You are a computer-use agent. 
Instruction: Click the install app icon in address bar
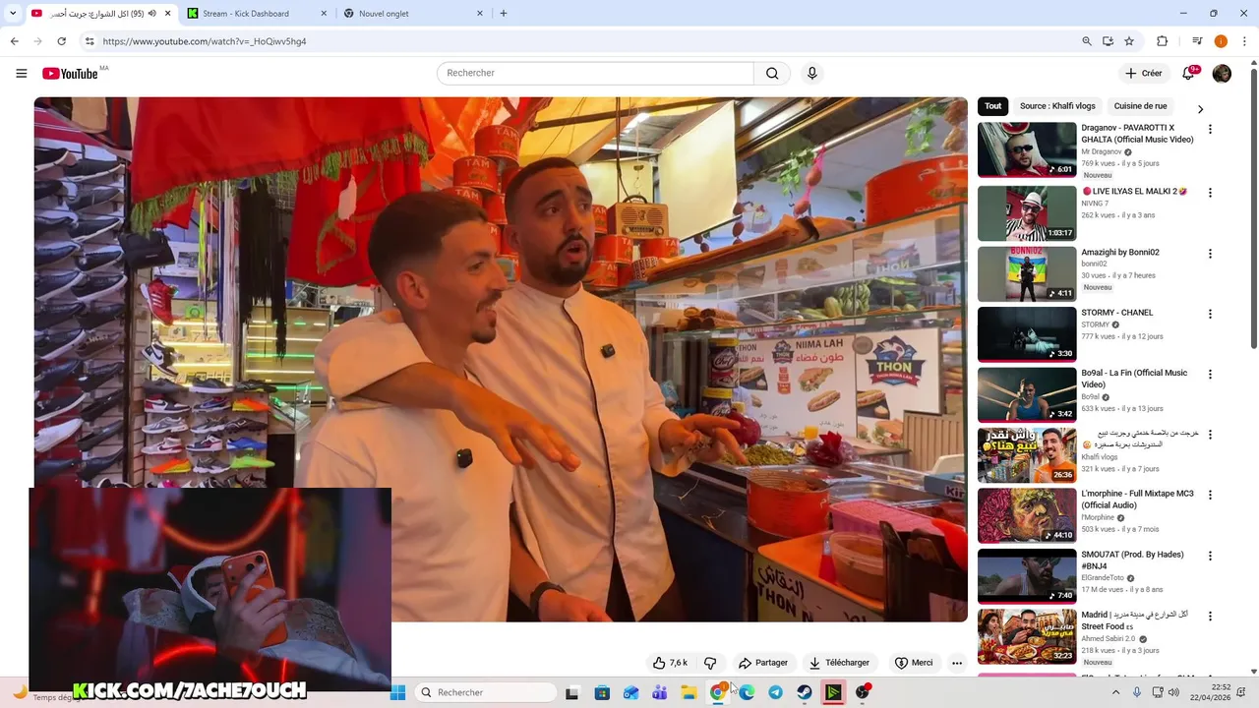click(x=1108, y=41)
